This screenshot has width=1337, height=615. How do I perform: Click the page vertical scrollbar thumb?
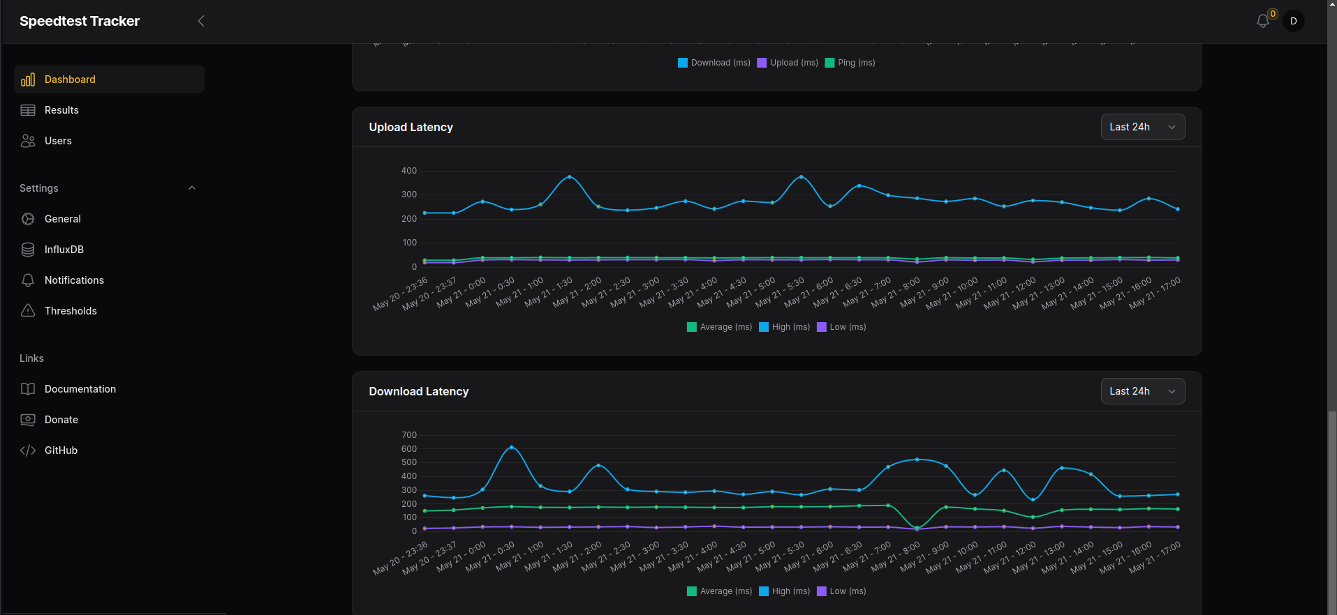(x=1331, y=512)
